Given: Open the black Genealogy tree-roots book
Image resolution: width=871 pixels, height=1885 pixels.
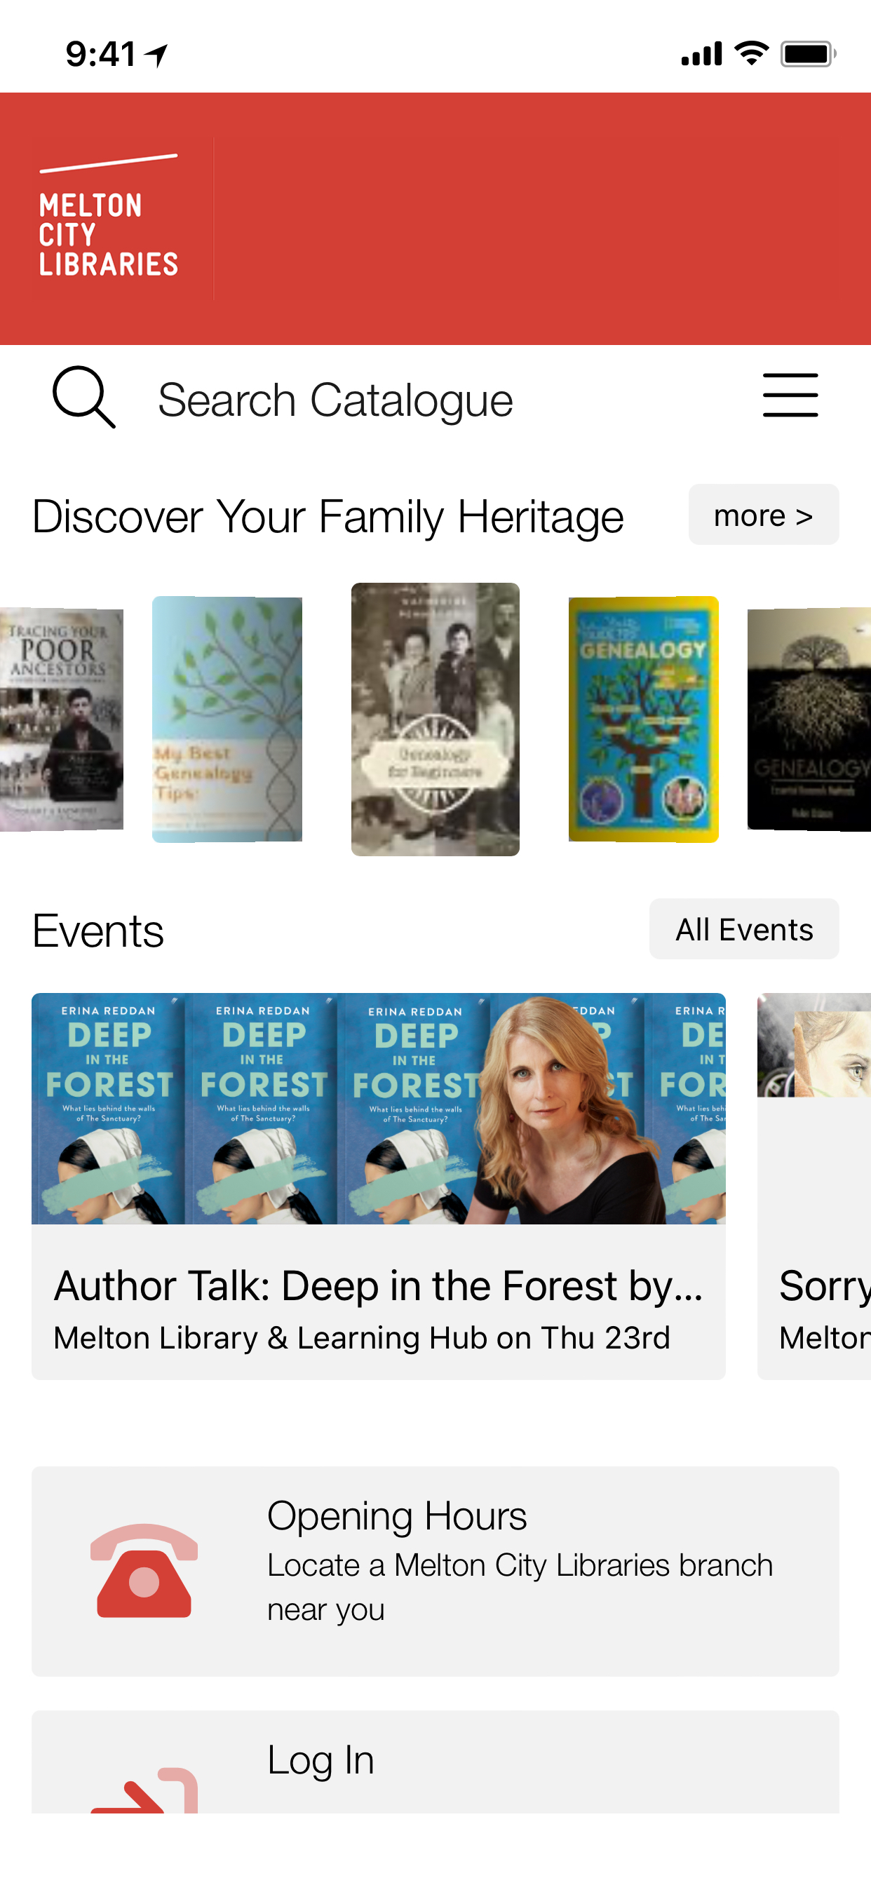Looking at the screenshot, I should 809,719.
